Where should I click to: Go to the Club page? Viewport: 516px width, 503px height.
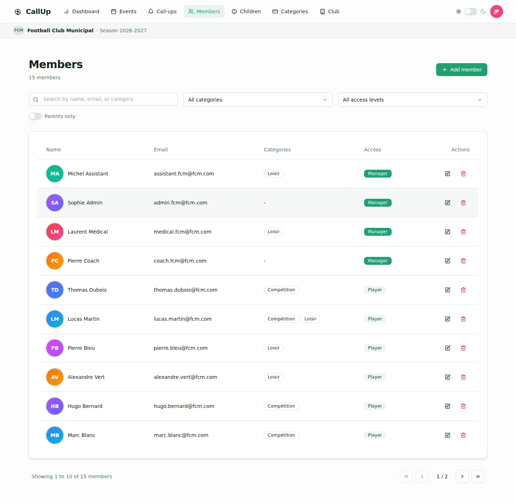330,11
